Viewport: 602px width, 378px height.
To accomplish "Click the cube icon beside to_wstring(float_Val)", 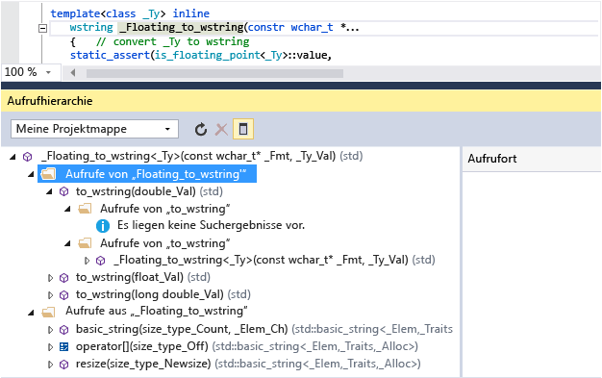I will coord(64,278).
